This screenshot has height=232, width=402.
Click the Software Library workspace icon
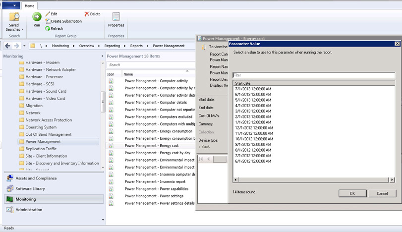coord(10,189)
